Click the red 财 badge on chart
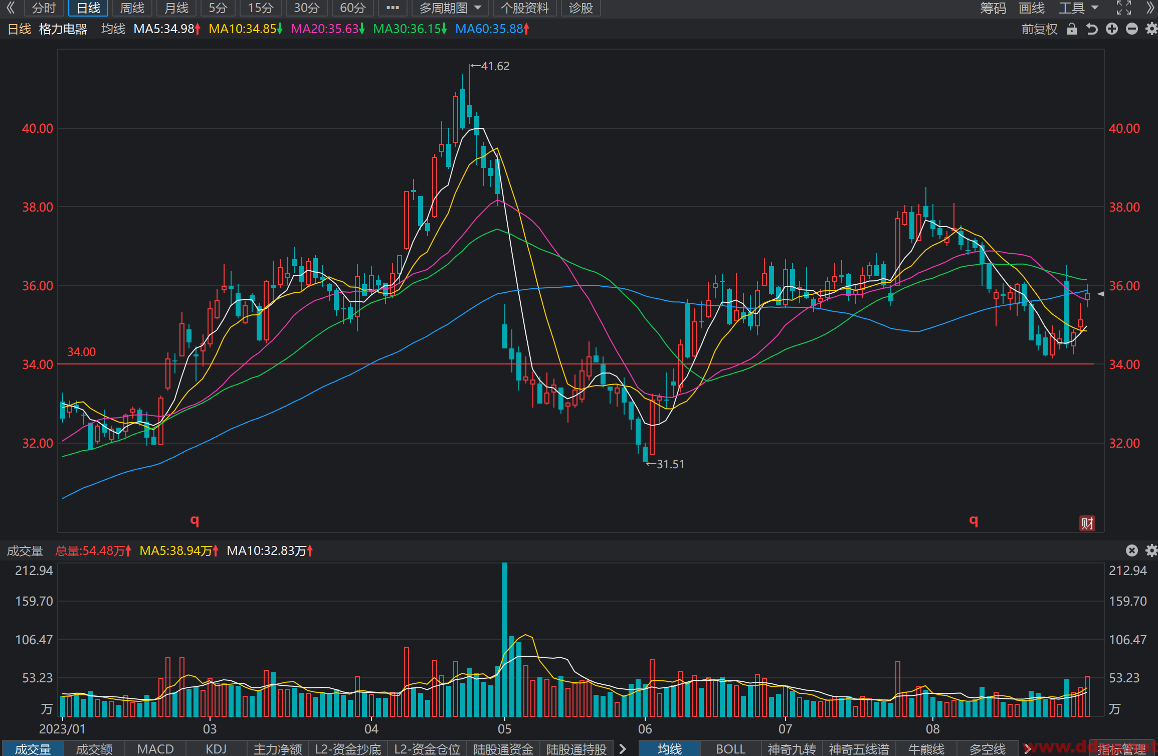This screenshot has width=1158, height=756. tap(1087, 523)
